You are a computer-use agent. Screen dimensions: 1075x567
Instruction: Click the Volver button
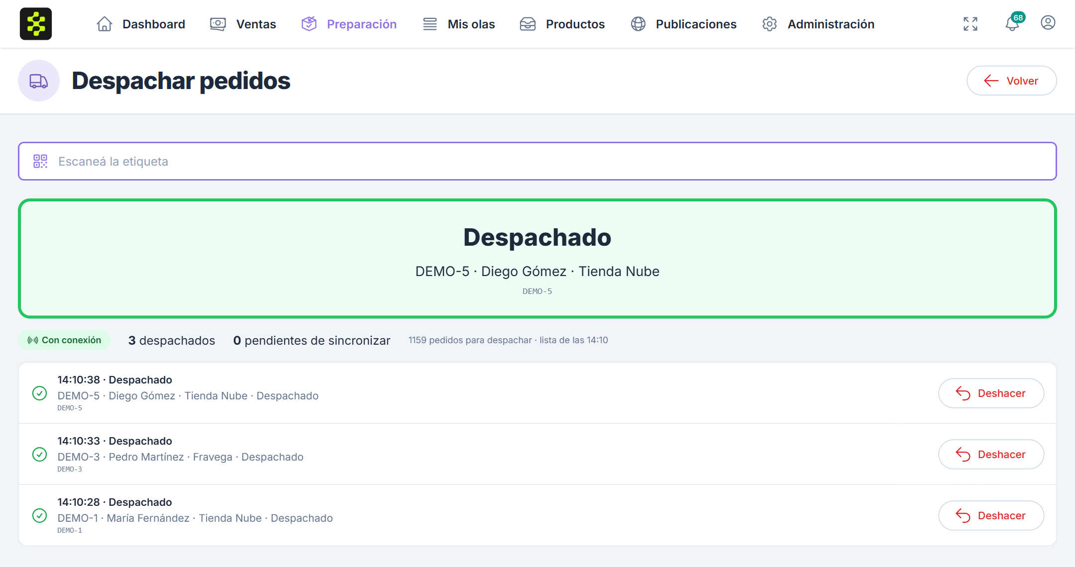[1012, 81]
